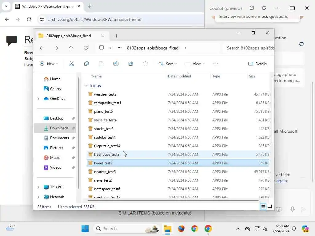315x236 pixels.
Task: Reload the archive.org page in browser
Action: click(29, 19)
